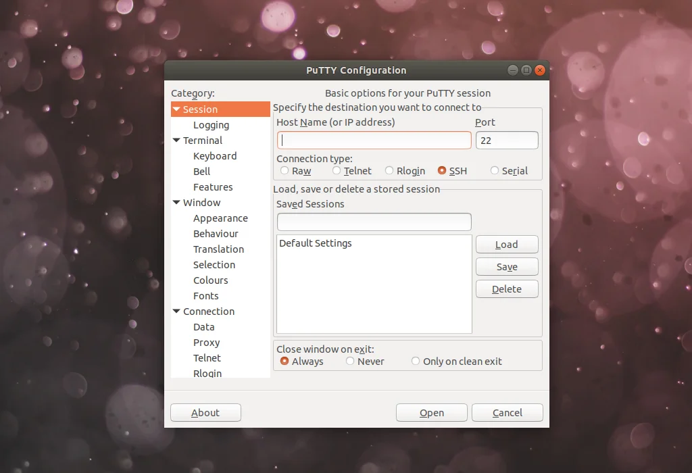The width and height of the screenshot is (692, 473).
Task: Open Fonts settings
Action: (205, 296)
